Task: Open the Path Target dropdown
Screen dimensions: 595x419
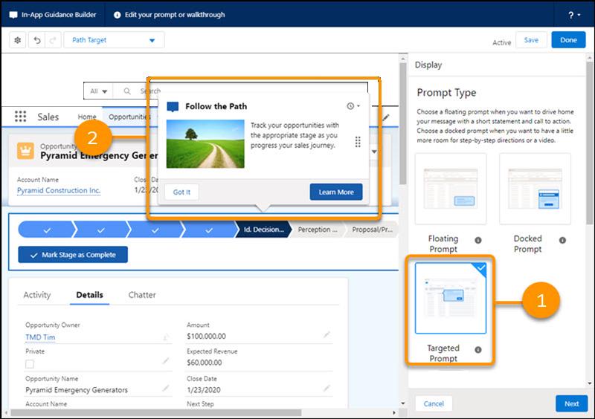Action: pos(114,41)
